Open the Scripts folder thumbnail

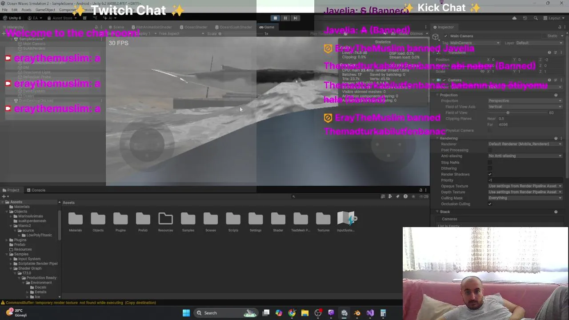click(233, 219)
